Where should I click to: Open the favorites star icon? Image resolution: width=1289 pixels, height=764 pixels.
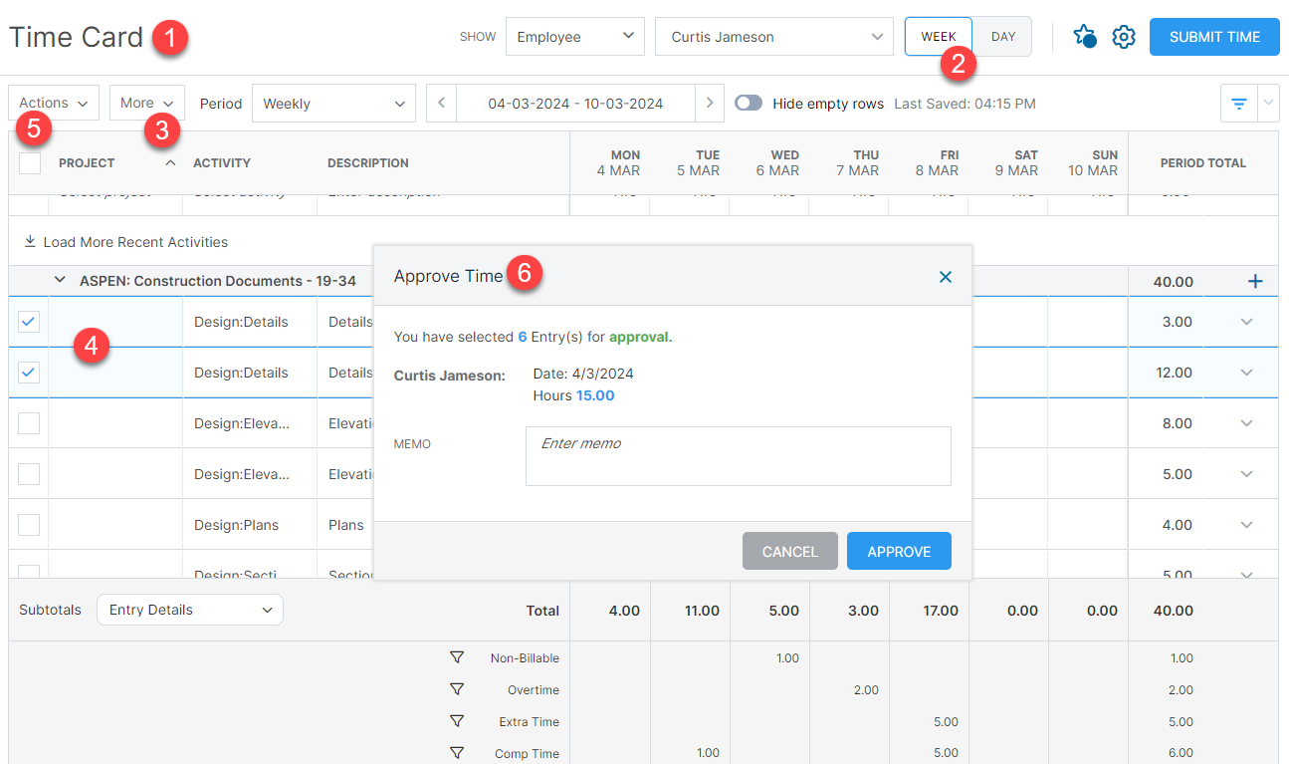pos(1085,36)
